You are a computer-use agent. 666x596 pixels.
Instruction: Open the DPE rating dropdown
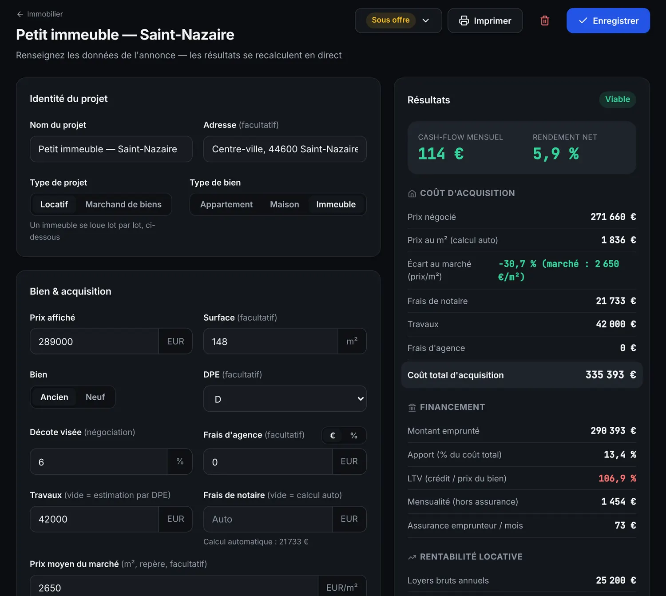pos(285,399)
